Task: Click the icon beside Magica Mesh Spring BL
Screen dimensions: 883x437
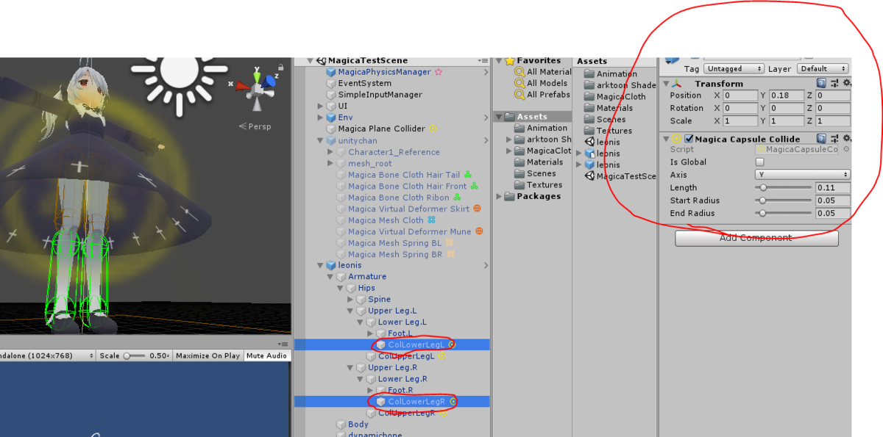Action: point(449,242)
